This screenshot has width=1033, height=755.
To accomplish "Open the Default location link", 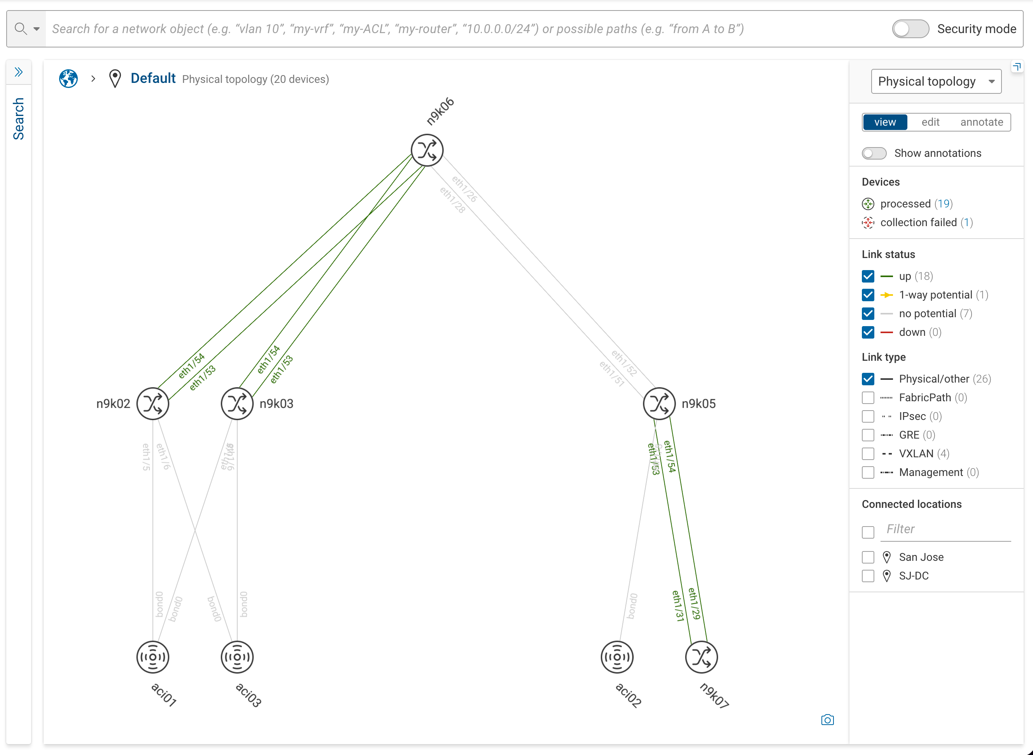I will [x=153, y=79].
